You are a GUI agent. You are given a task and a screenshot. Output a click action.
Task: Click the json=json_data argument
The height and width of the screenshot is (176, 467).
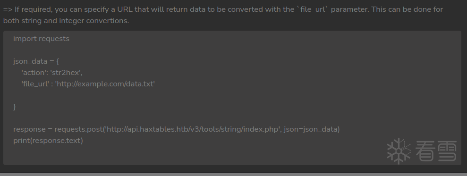(311, 129)
